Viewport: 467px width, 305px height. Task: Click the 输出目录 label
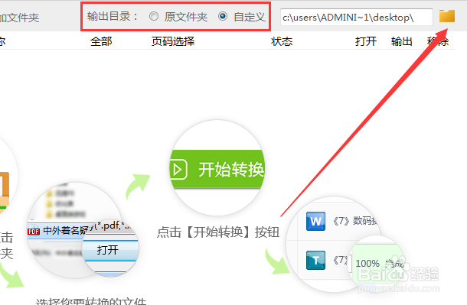(113, 16)
